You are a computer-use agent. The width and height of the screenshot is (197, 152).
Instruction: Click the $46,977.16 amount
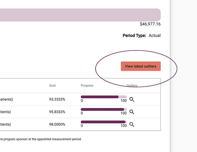coord(150,24)
